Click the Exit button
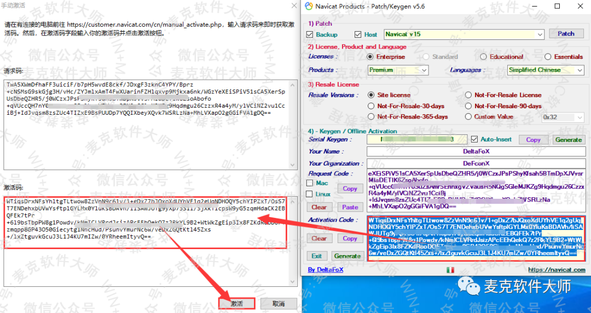 point(317,256)
